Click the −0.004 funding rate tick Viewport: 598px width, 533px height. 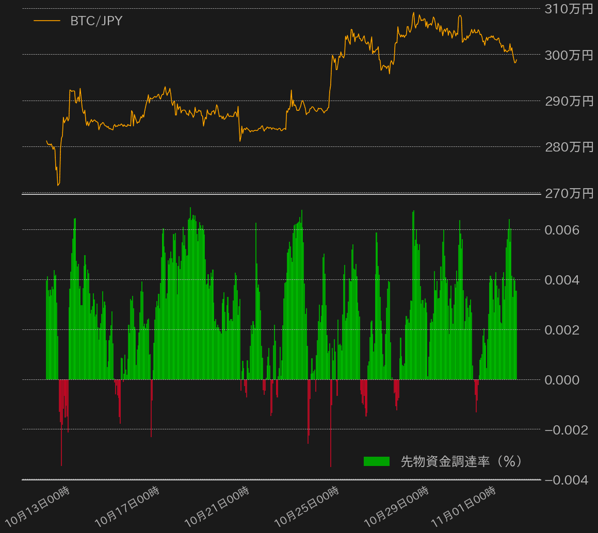566,480
